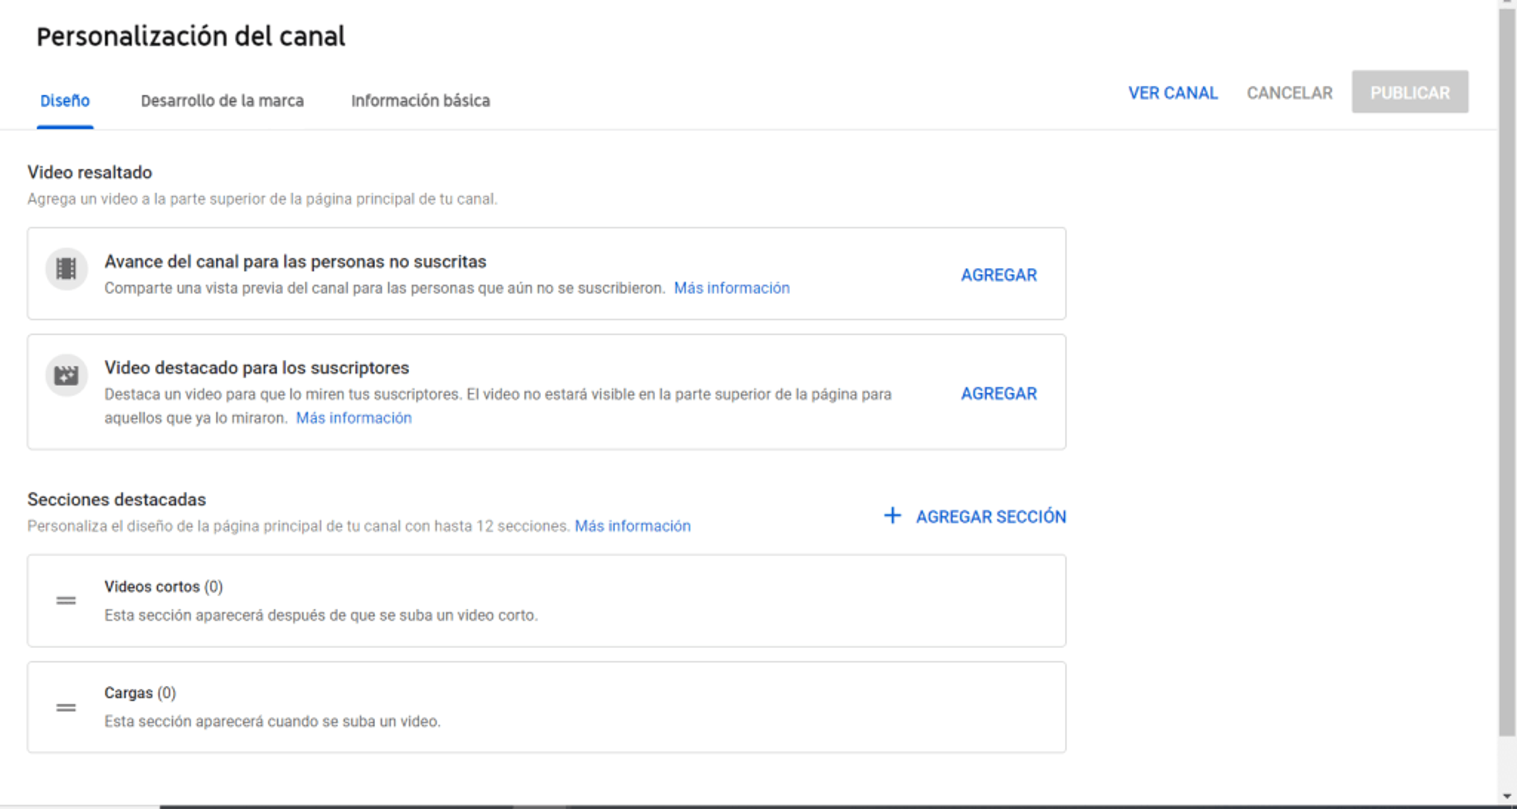
Task: Click the Personalización del canal heading
Action: 191,36
